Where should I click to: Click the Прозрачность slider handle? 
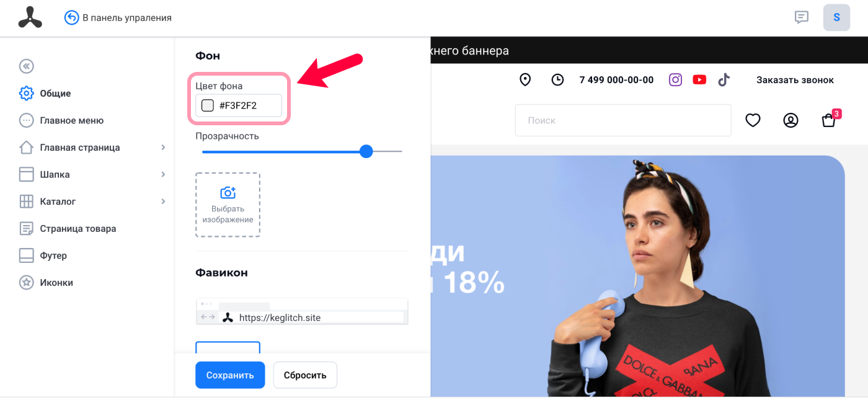pyautogui.click(x=366, y=151)
